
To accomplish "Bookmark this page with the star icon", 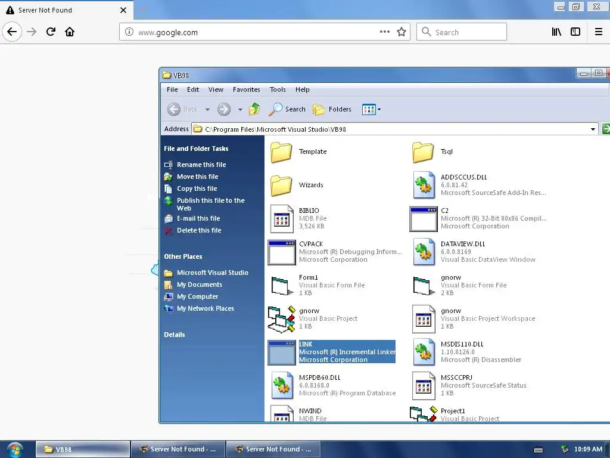I will click(x=402, y=32).
